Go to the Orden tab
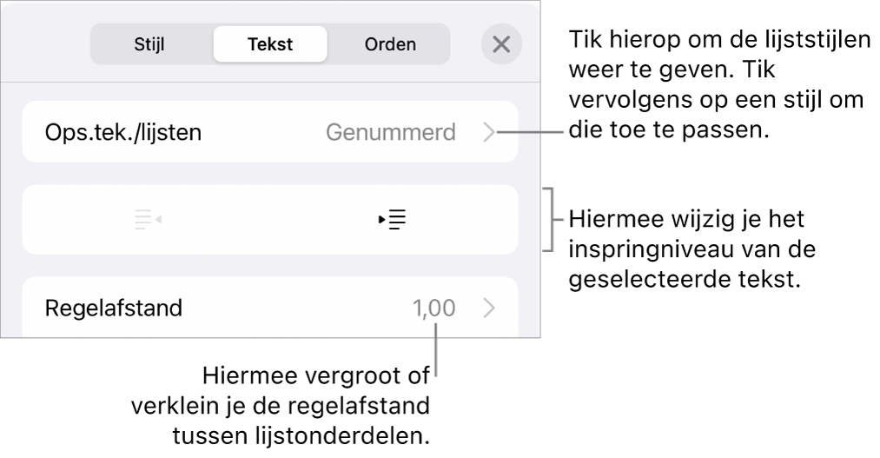This screenshot has height=458, width=880. (390, 44)
